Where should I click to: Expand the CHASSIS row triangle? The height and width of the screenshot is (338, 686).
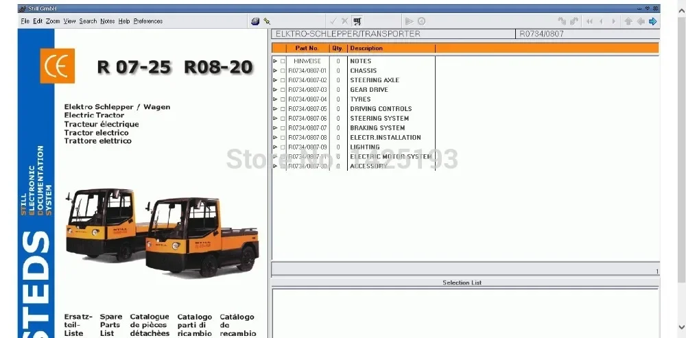point(275,71)
